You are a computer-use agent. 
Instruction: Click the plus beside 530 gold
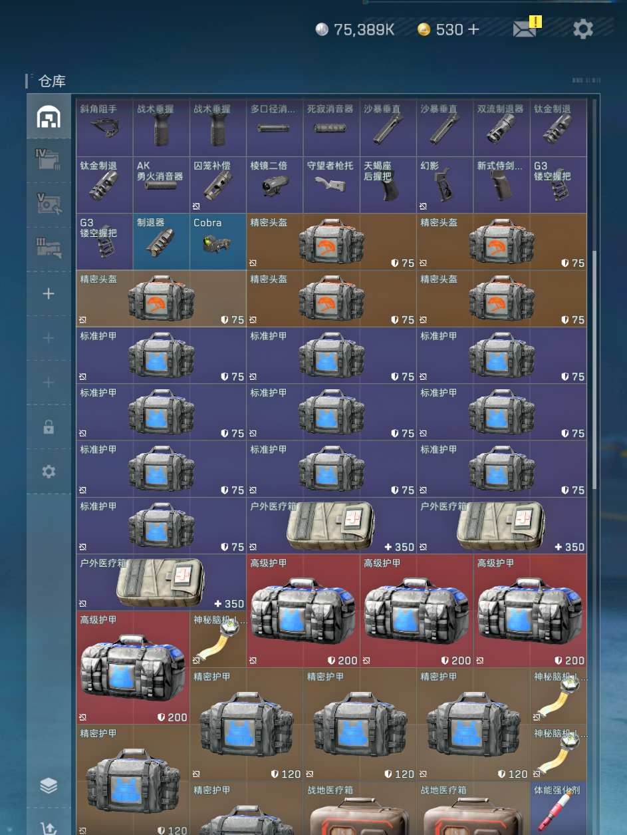pos(473,29)
